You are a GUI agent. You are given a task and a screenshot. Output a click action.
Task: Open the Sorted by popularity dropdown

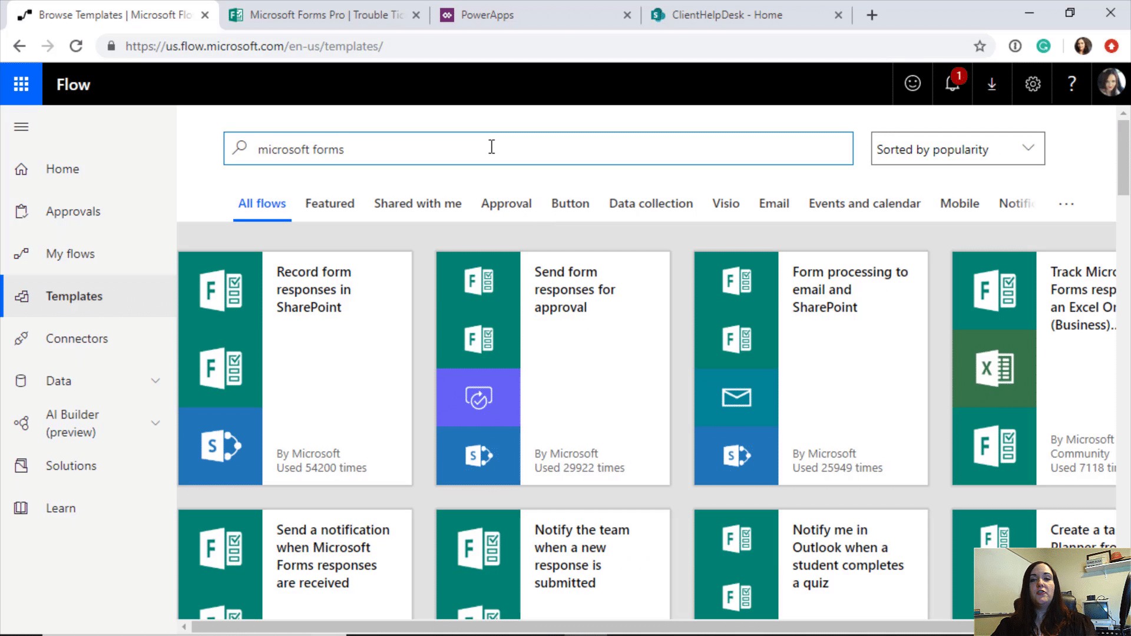pyautogui.click(x=958, y=148)
